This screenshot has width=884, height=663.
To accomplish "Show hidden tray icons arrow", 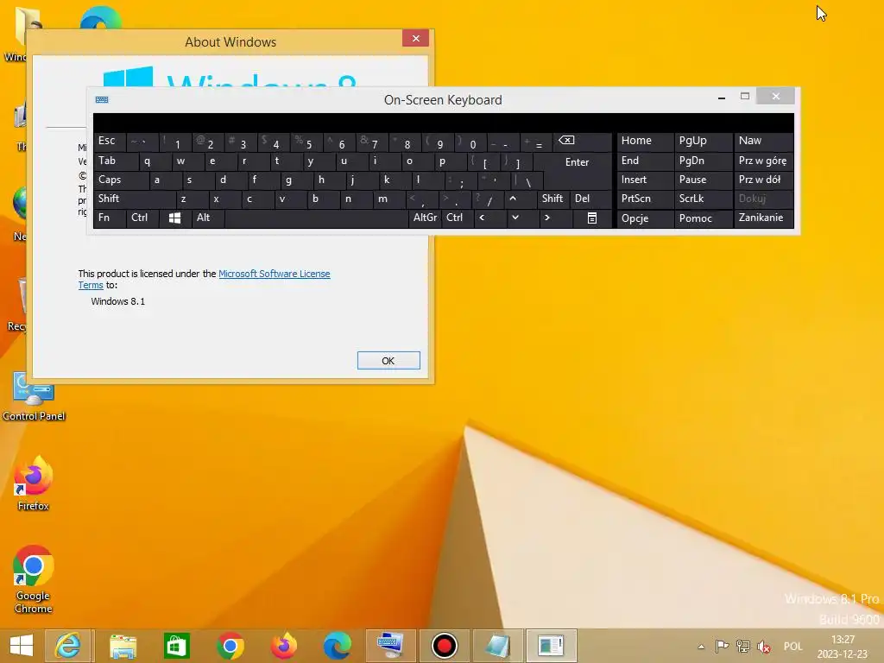I will (701, 647).
